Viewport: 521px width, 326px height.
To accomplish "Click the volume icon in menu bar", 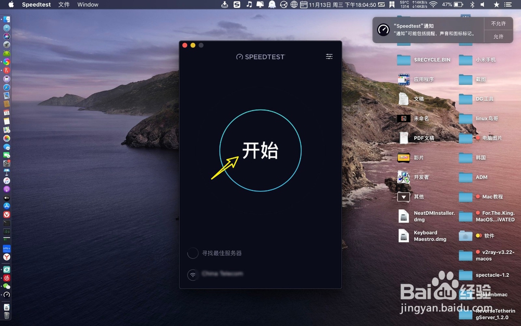I will click(482, 4).
